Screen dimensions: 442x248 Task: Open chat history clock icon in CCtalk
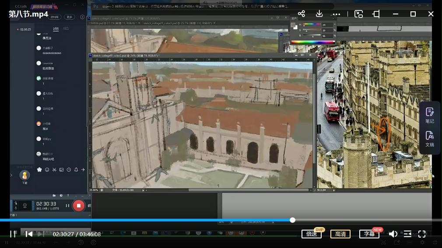[x=69, y=169]
